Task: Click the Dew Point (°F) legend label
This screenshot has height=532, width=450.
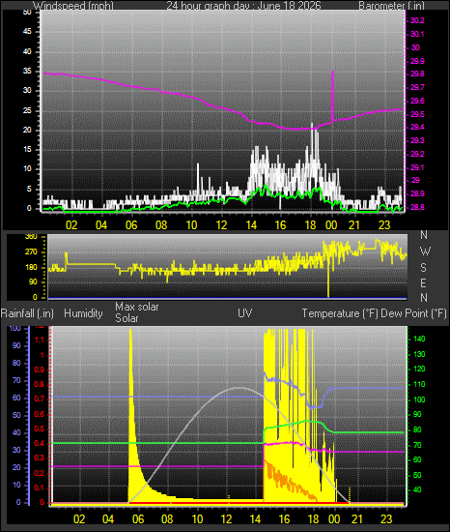Action: click(413, 313)
